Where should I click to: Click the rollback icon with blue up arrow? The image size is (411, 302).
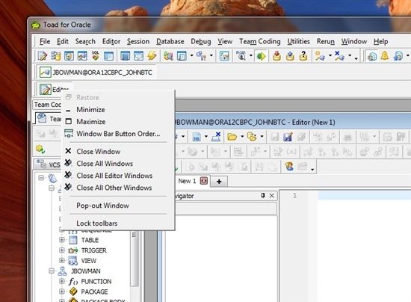(x=290, y=56)
